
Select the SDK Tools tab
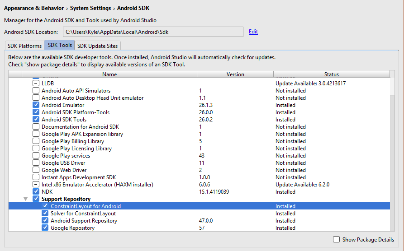click(x=60, y=45)
